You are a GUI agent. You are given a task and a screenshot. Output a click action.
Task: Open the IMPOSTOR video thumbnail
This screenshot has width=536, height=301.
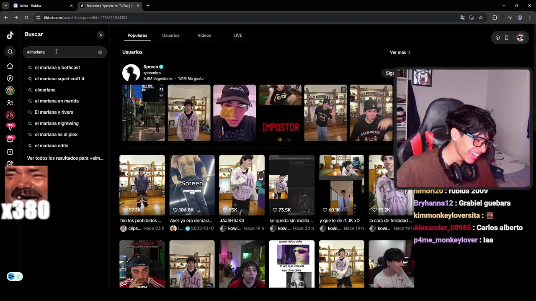point(280,113)
